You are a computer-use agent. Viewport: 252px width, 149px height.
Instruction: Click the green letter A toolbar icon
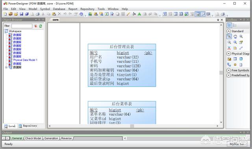coord(139,14)
